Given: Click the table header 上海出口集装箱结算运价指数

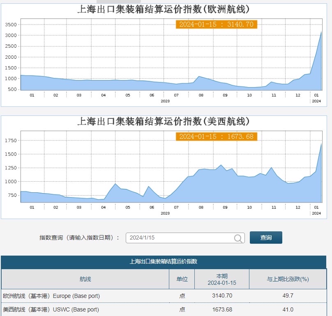Looking at the screenshot, I should 164,262.
